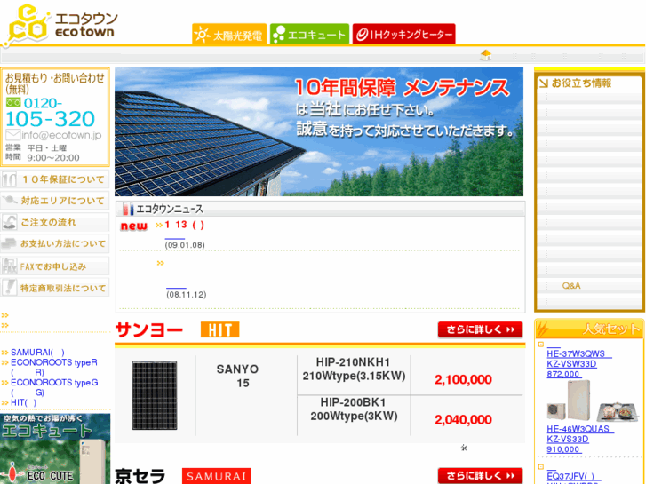Click the 105-320 phone number
Image resolution: width=646 pixels, height=484 pixels.
click(x=51, y=119)
